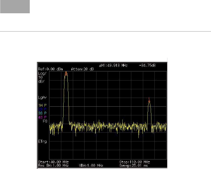Click the cyan 3S P trace indicator
Screen dimensions: 211x169
pyautogui.click(x=43, y=113)
